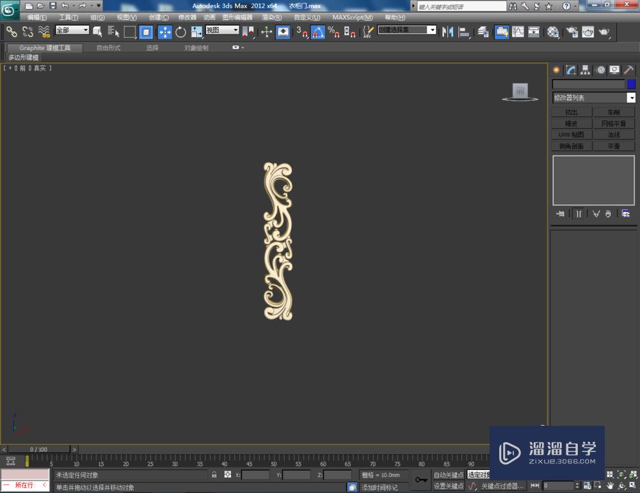
Task: Click the 设置关键点 set key button
Action: pos(449,486)
